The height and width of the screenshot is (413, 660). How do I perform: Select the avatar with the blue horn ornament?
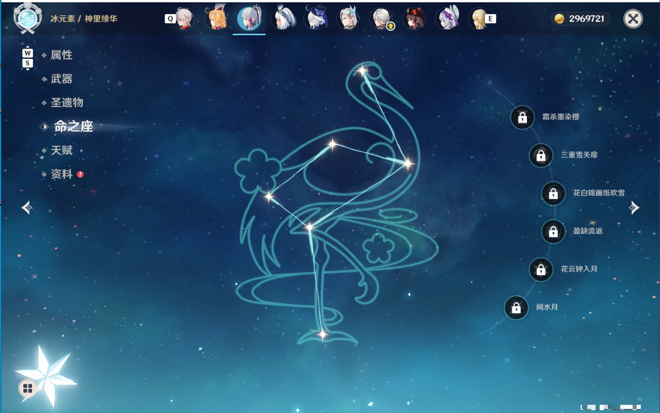(349, 19)
